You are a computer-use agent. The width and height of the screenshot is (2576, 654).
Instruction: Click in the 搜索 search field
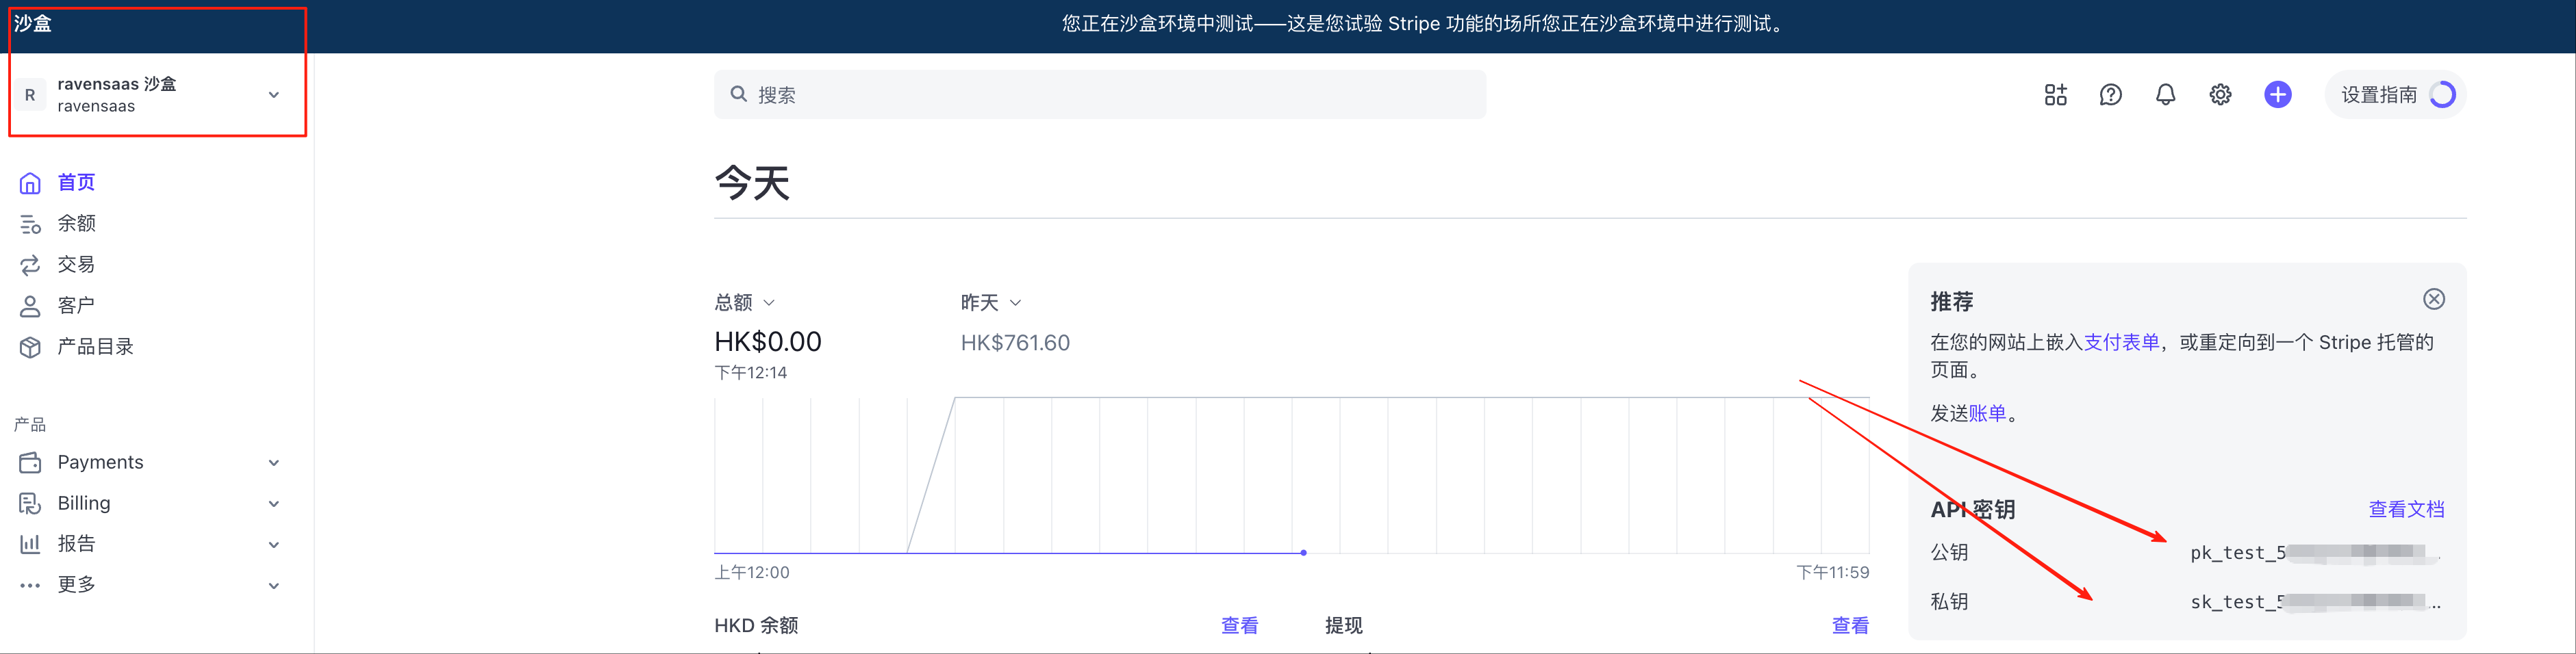tap(1100, 95)
